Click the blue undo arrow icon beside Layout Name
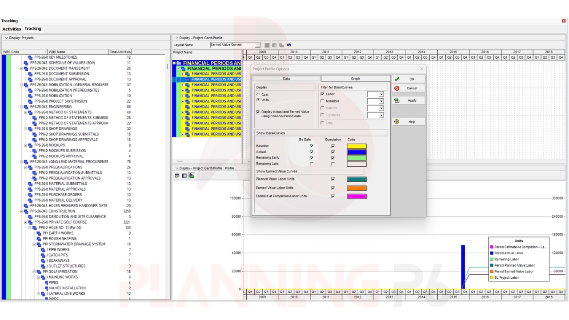This screenshot has height=320, width=569. [x=289, y=45]
